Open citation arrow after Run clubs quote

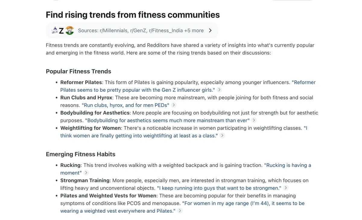pos(174,105)
